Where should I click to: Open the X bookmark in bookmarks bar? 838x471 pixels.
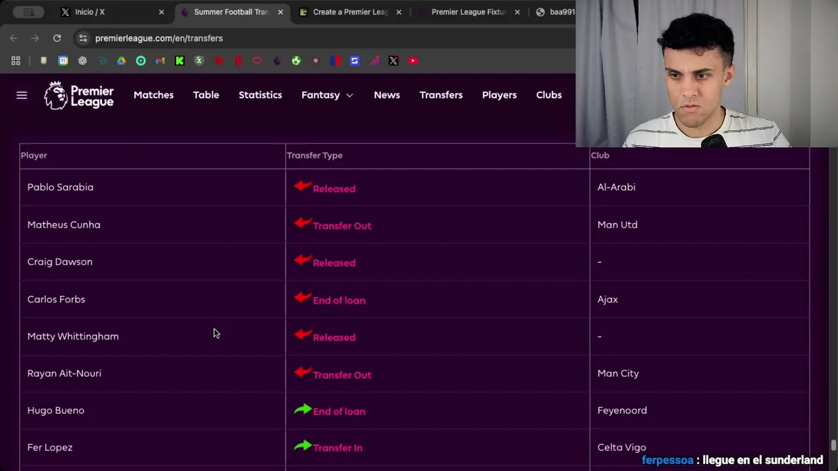(393, 61)
